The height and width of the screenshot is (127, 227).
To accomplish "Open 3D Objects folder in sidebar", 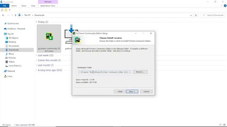I will pos(13,38).
